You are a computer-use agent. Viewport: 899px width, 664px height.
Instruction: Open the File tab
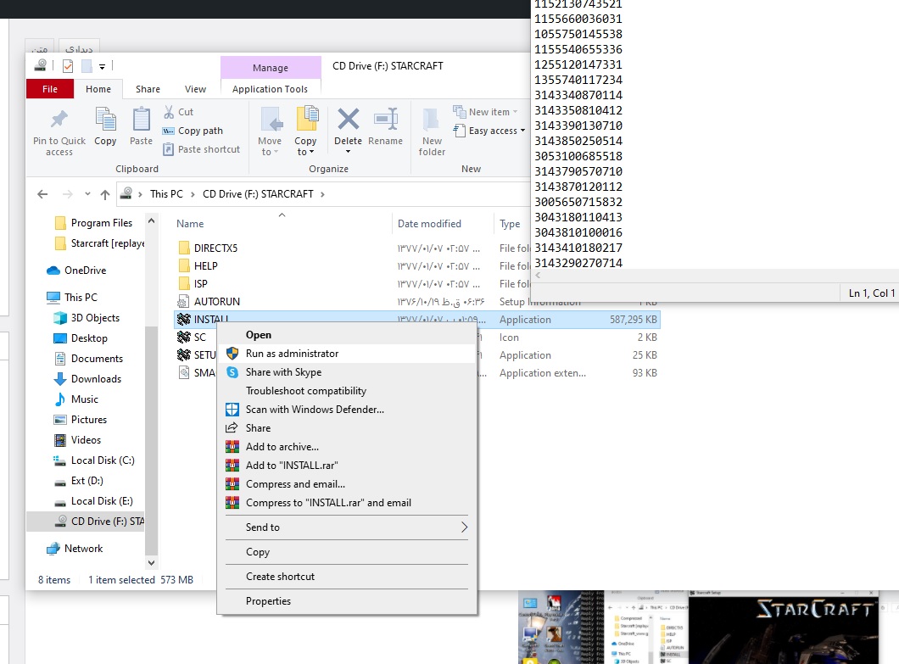click(50, 89)
